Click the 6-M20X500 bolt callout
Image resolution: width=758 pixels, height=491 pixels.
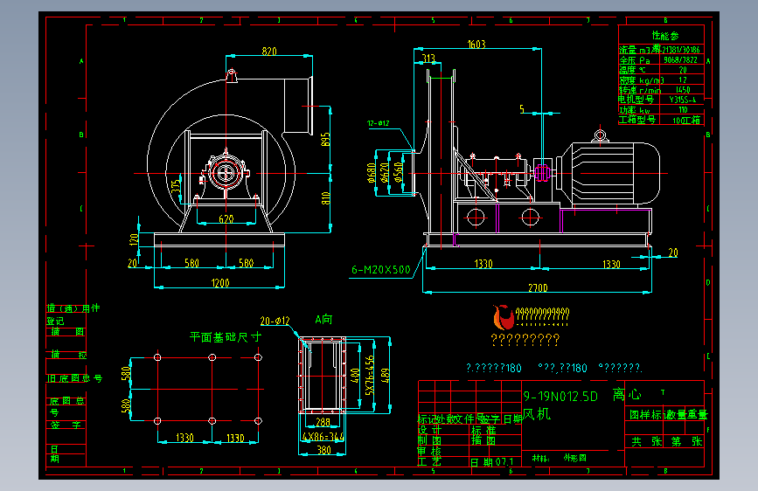click(x=381, y=270)
